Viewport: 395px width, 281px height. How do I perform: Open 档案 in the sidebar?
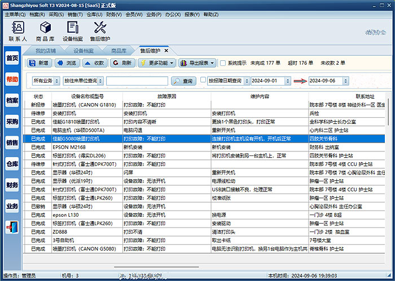(12, 101)
